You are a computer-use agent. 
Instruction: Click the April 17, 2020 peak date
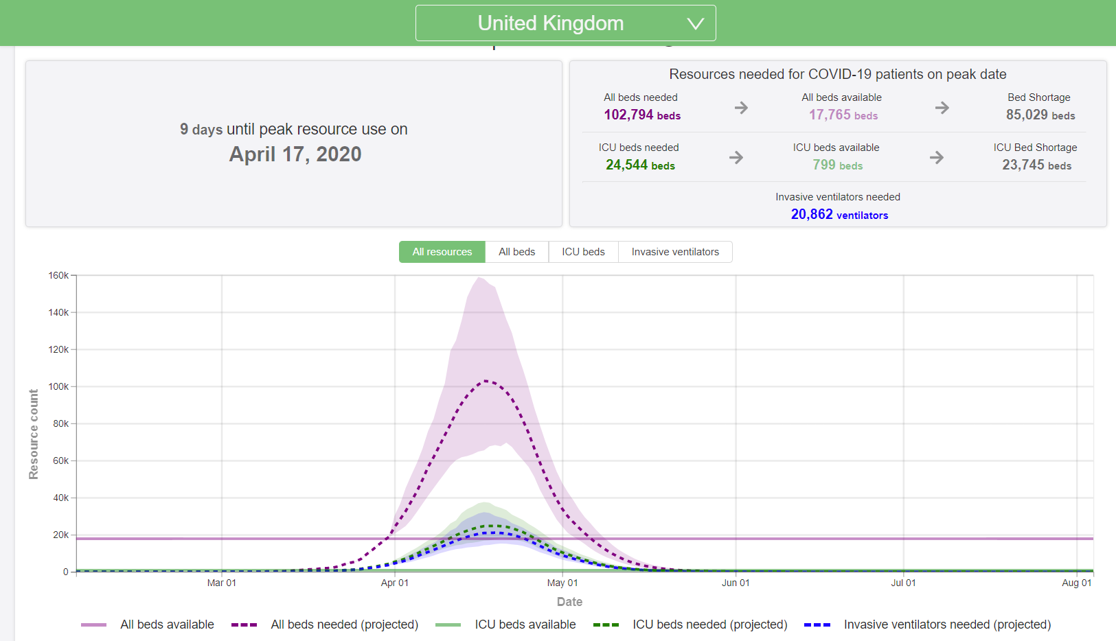(x=295, y=154)
